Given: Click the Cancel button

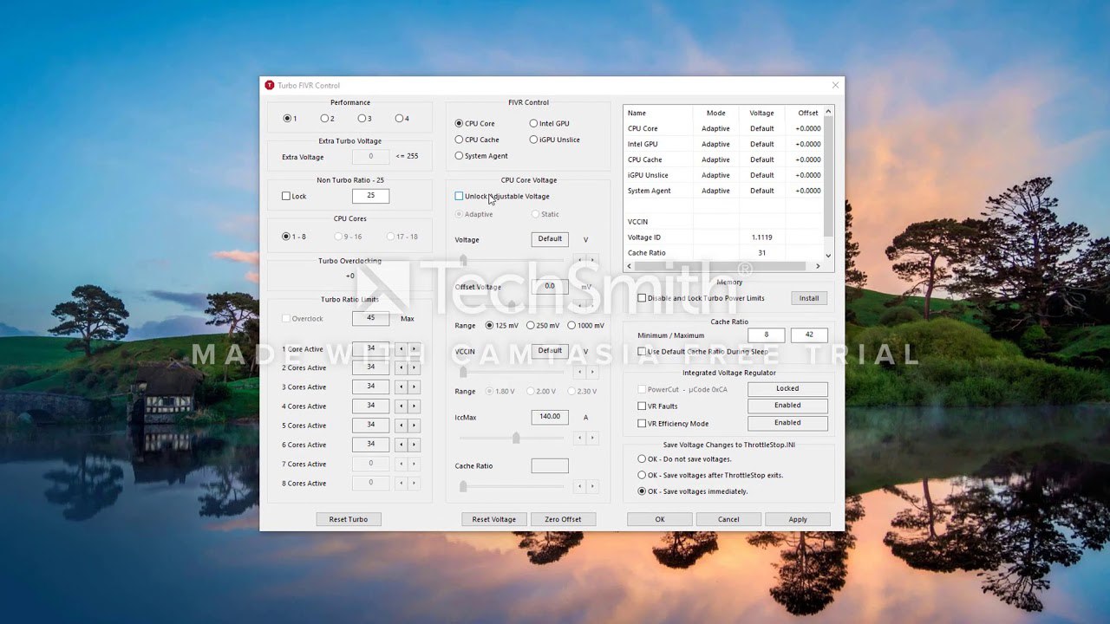Looking at the screenshot, I should click(728, 519).
